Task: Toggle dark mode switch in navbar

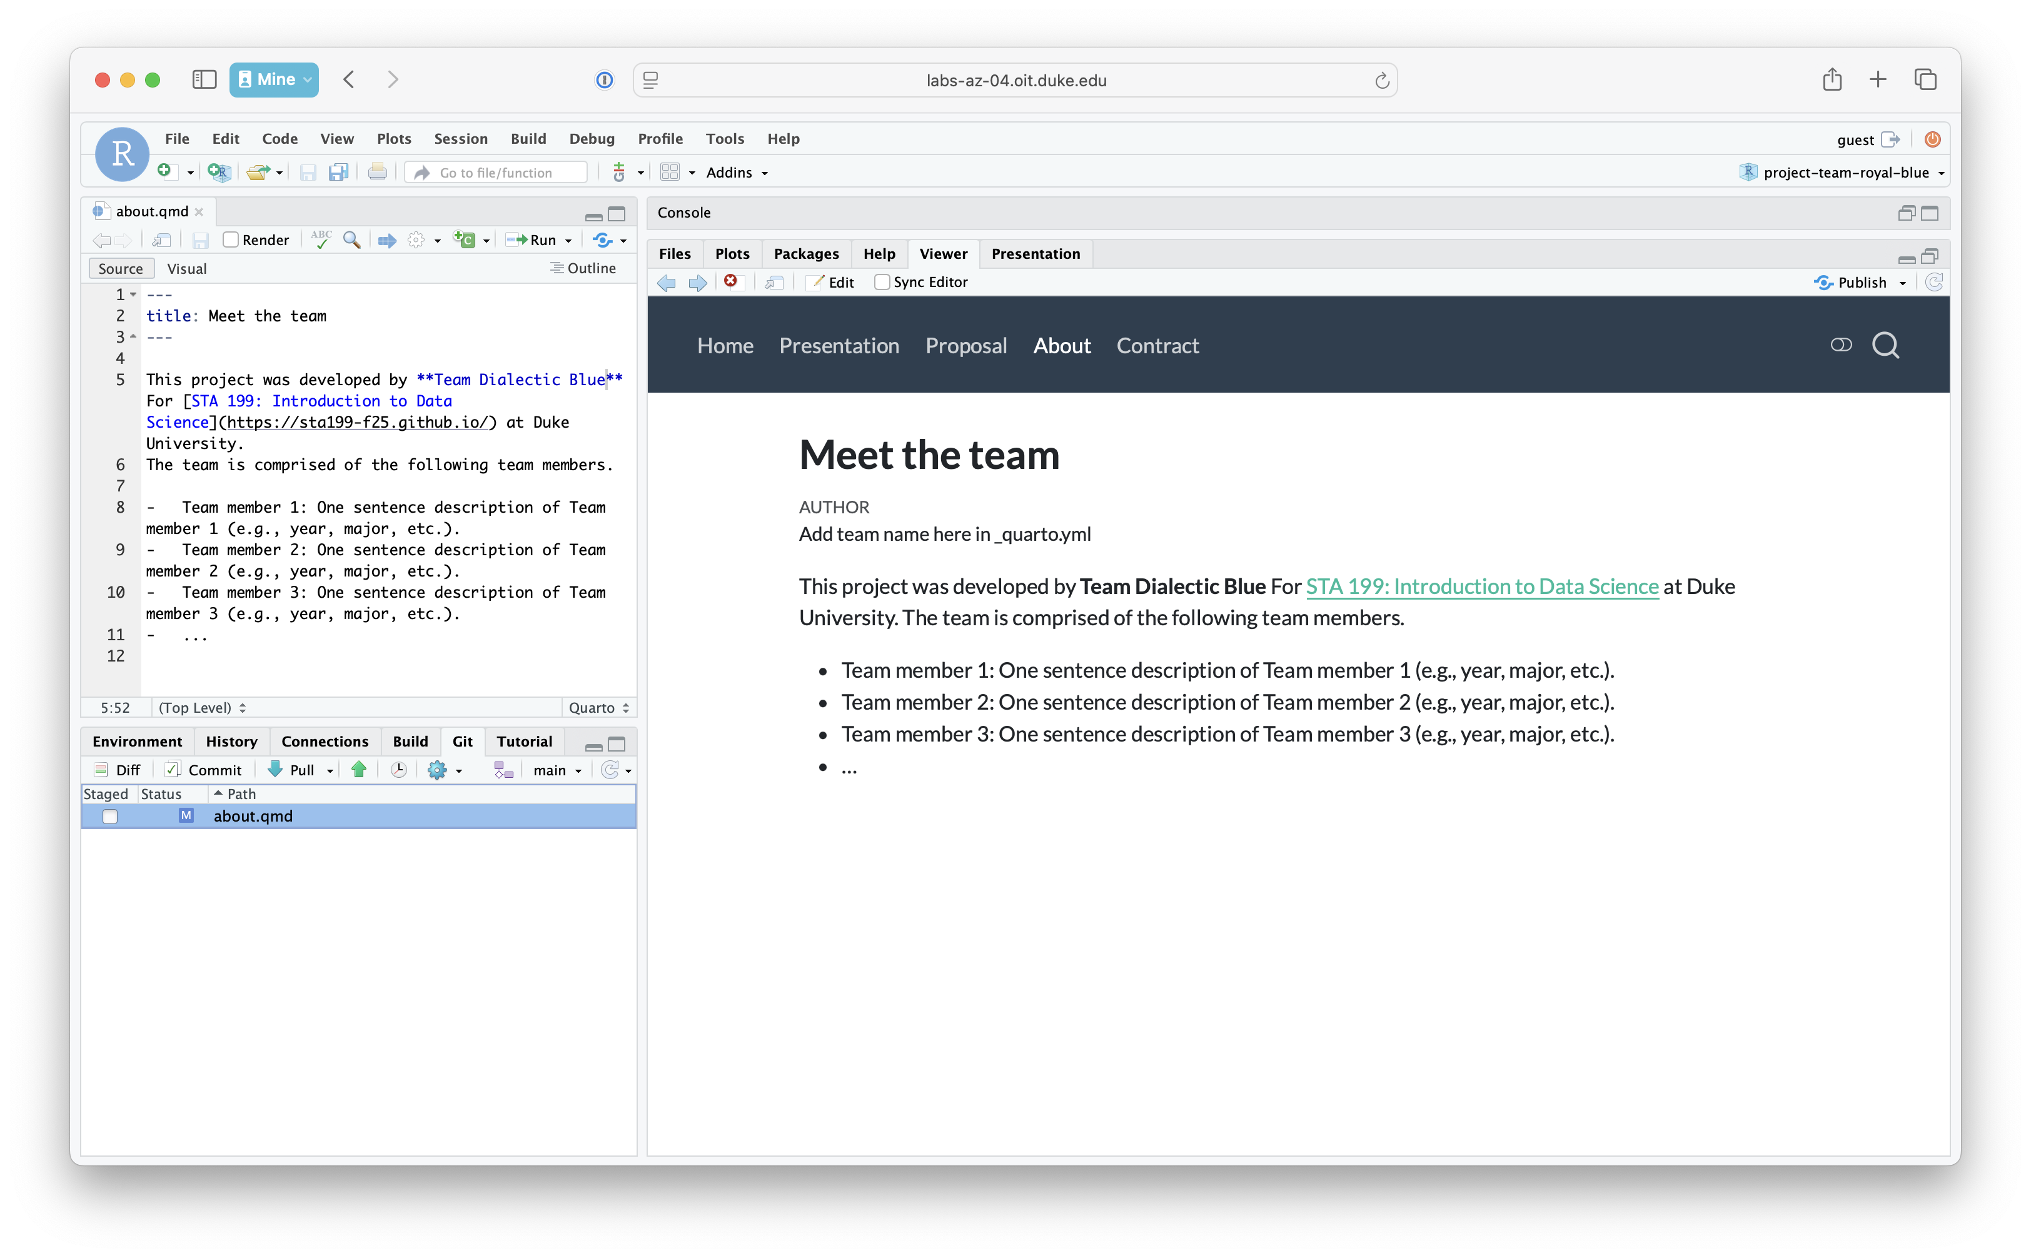Action: pyautogui.click(x=1840, y=345)
